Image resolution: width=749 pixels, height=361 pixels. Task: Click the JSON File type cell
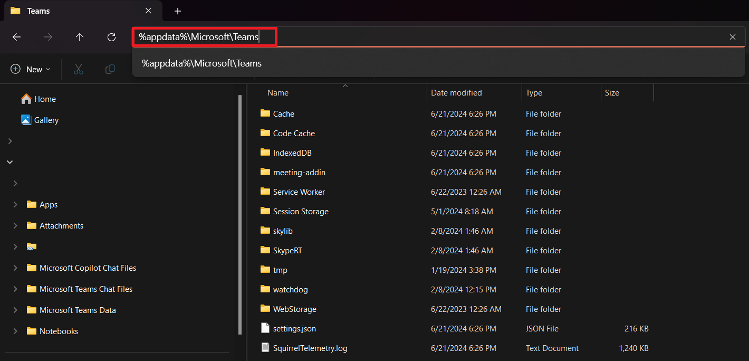(542, 329)
